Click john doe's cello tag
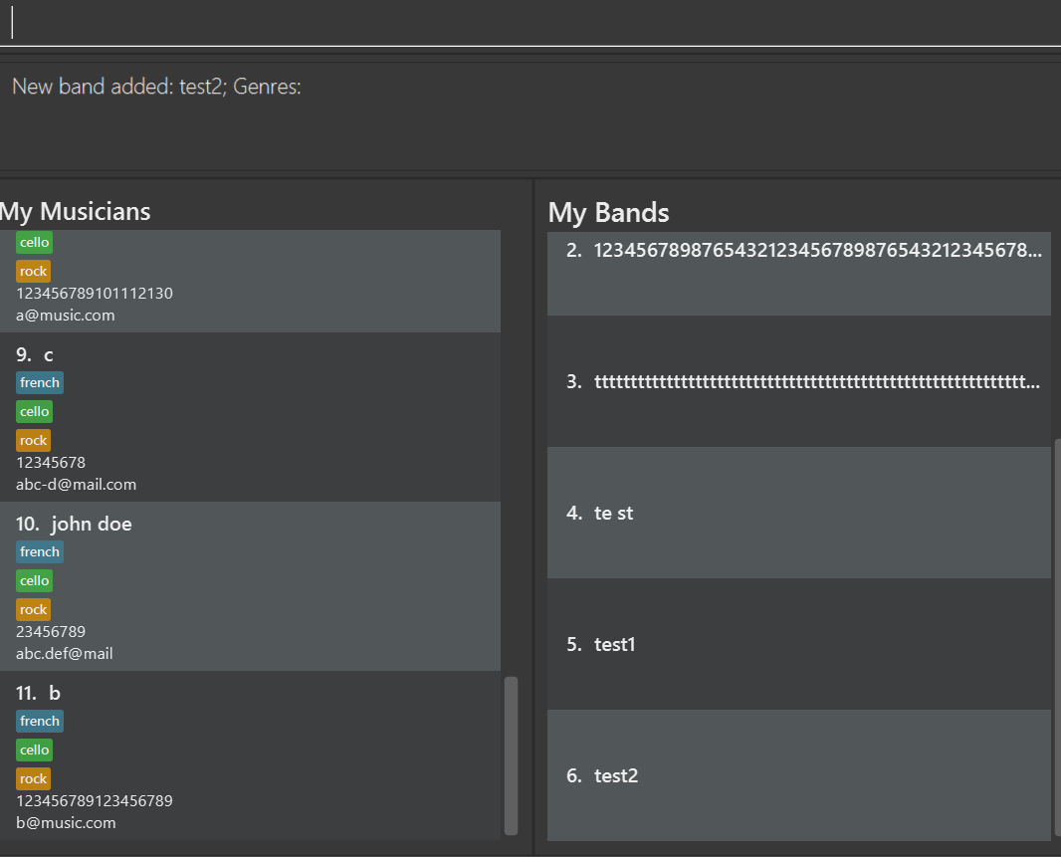 tap(34, 580)
